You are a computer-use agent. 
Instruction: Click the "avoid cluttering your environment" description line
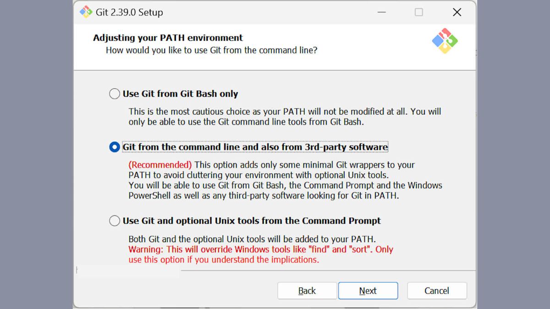click(258, 175)
